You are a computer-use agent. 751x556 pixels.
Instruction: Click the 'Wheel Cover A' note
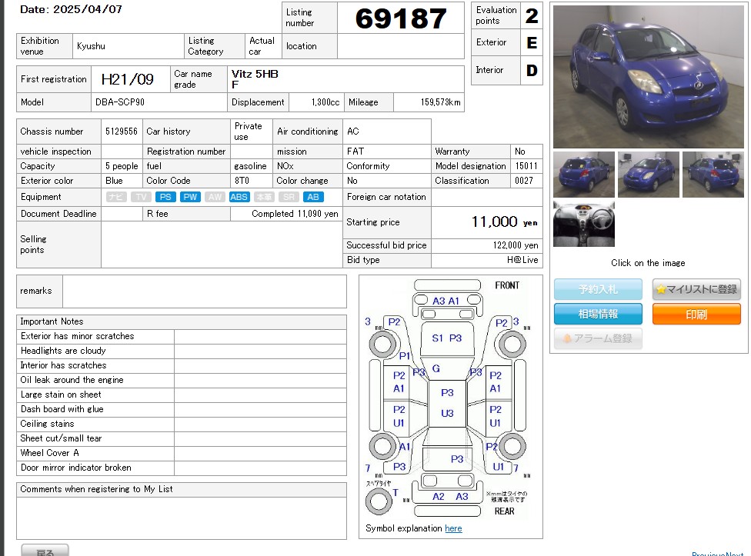click(50, 453)
